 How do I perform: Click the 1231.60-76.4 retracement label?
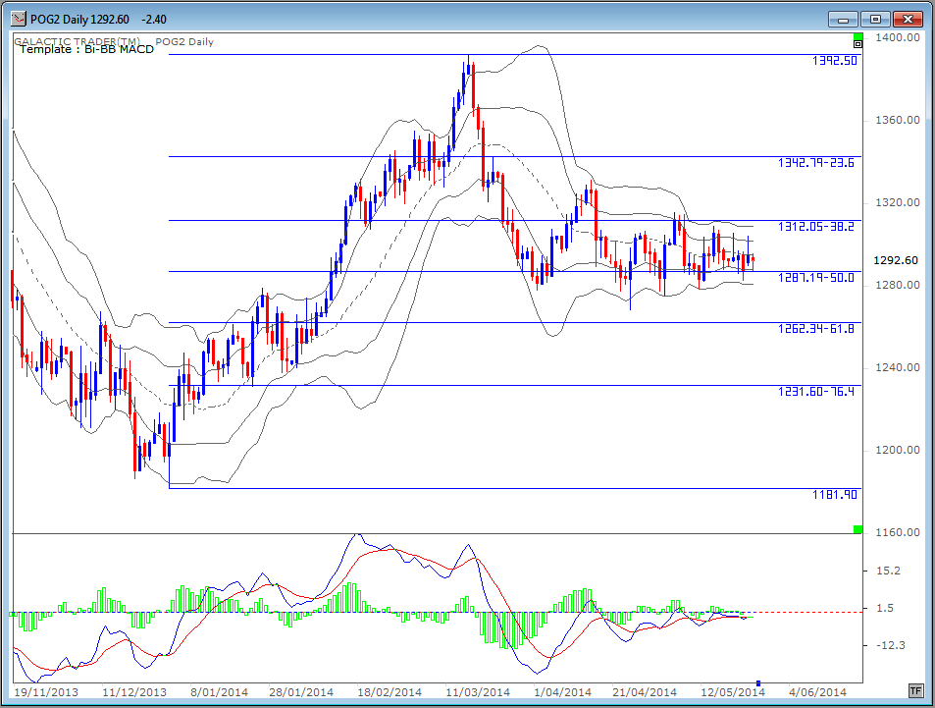coord(815,392)
